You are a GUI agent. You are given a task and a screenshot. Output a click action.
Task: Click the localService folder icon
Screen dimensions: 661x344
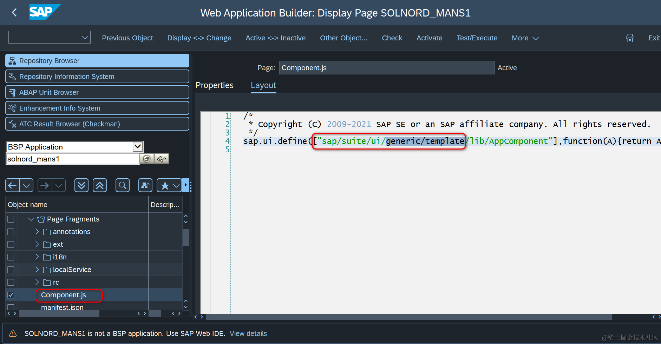point(47,270)
